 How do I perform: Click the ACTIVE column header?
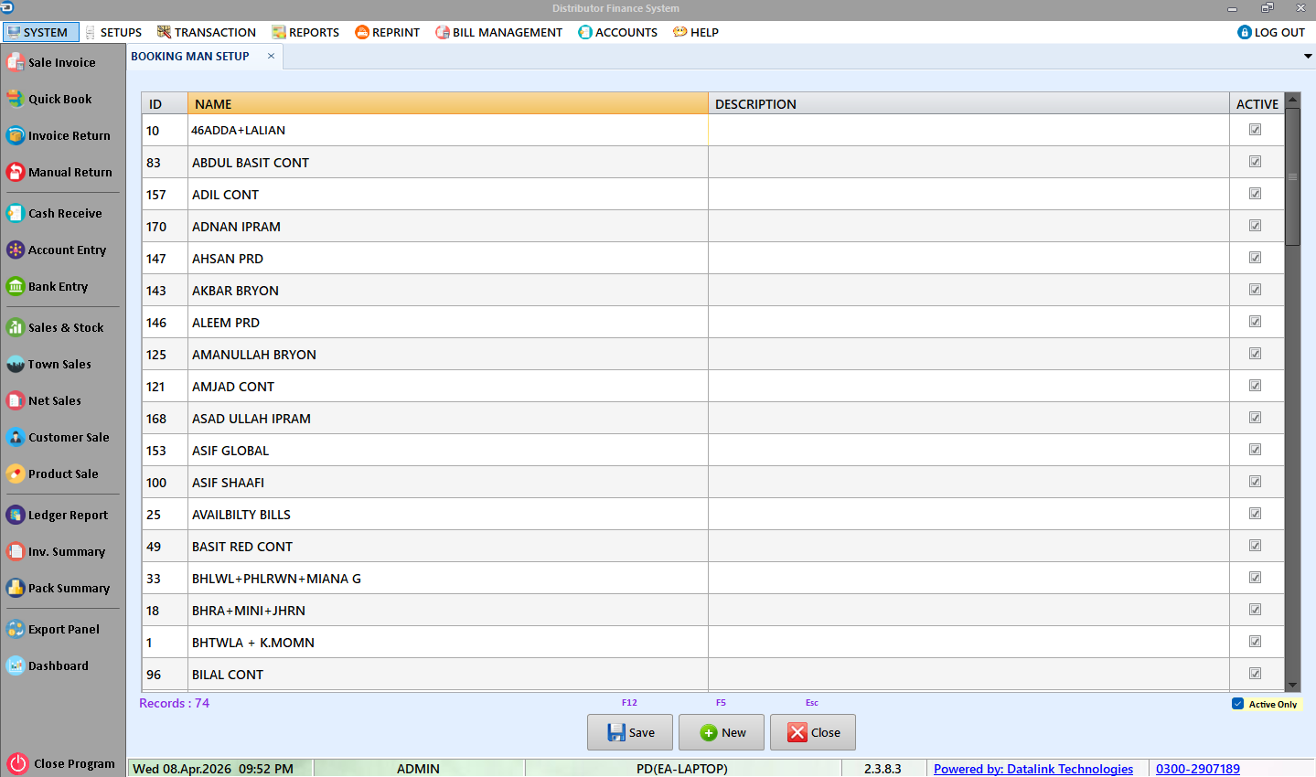tap(1257, 103)
